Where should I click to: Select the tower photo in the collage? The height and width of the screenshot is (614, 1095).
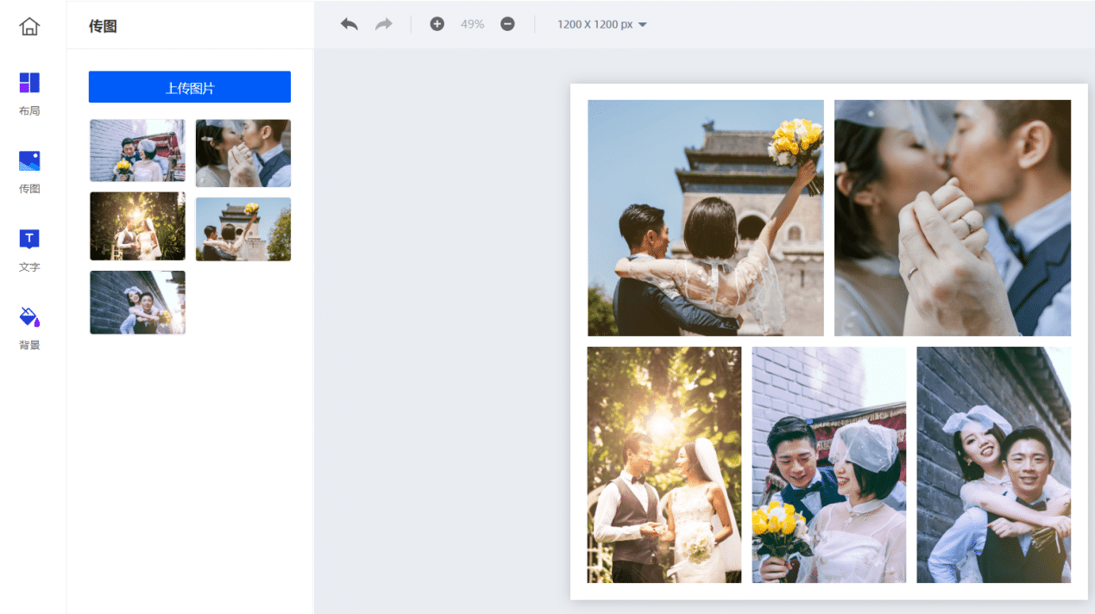click(706, 218)
